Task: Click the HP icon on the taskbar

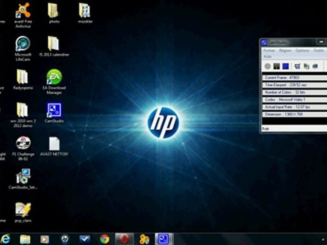Action: pos(65,239)
